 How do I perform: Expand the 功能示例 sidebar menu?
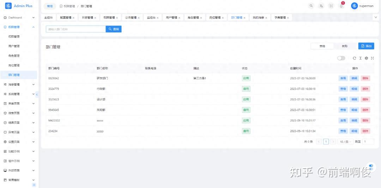coord(18,151)
